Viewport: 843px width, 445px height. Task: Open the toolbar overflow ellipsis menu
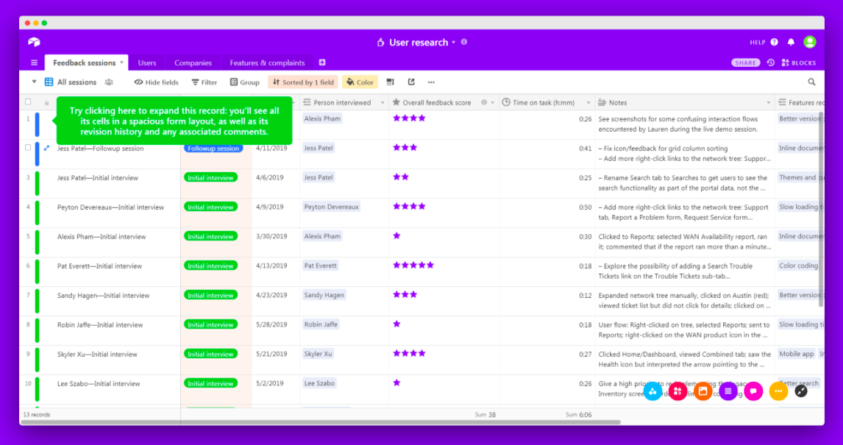pyautogui.click(x=431, y=82)
